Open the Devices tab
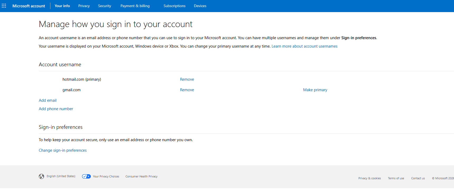Screen dimensions: 454x194 pyautogui.click(x=200, y=6)
